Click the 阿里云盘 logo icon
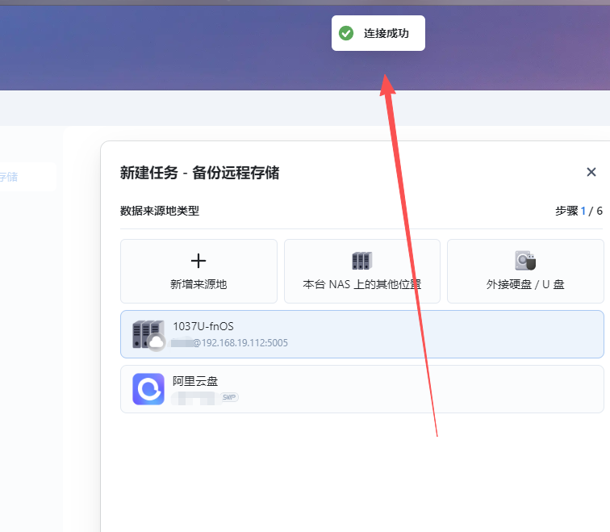This screenshot has width=610, height=532. click(x=148, y=389)
